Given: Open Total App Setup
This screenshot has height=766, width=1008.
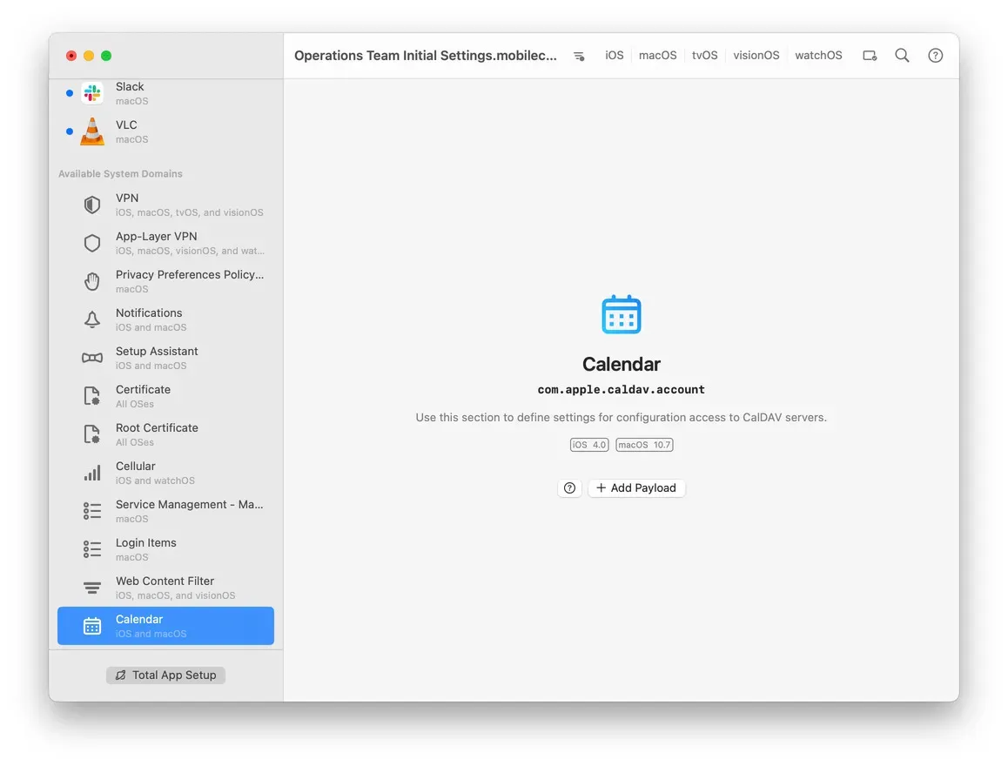Looking at the screenshot, I should pyautogui.click(x=165, y=675).
